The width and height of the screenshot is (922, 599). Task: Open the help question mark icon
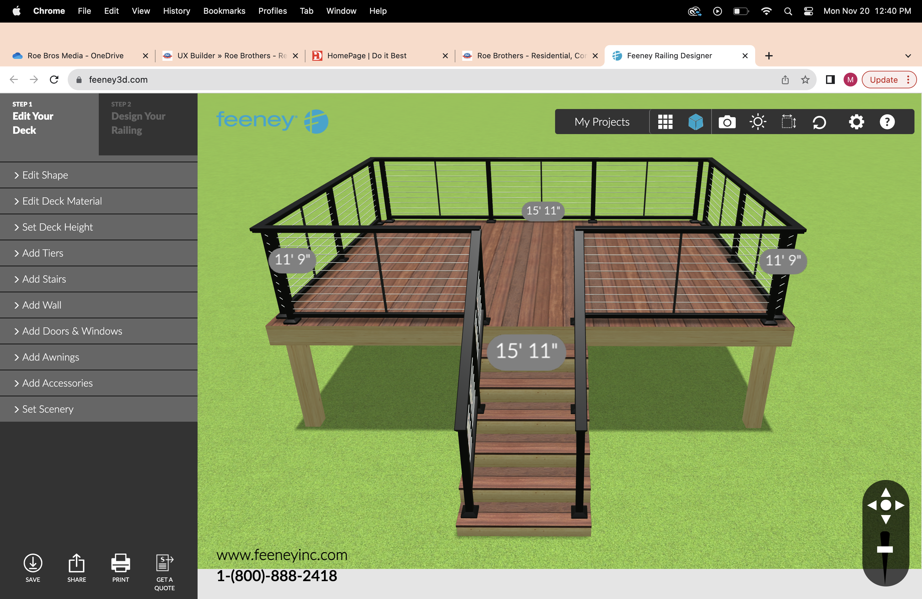point(887,122)
